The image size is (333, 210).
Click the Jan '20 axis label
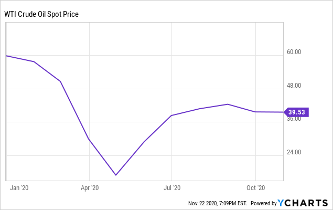(x=19, y=187)
